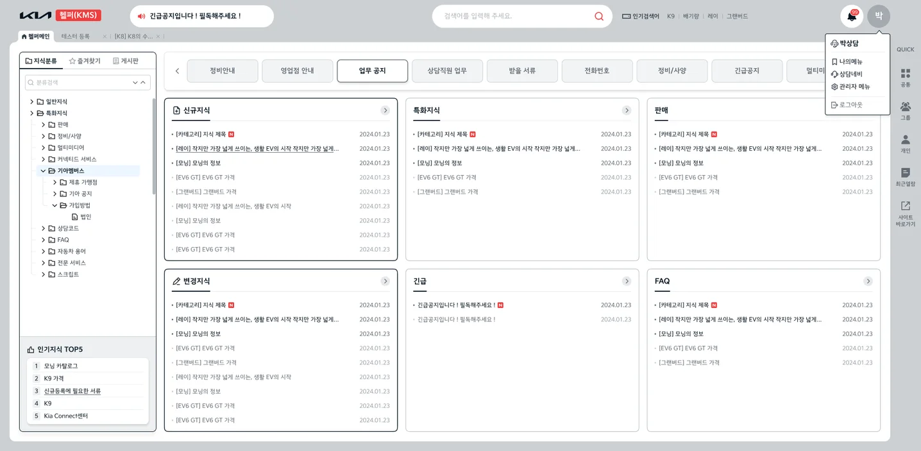Open the 공통 quick menu icon
The height and width of the screenshot is (451, 921).
point(906,78)
